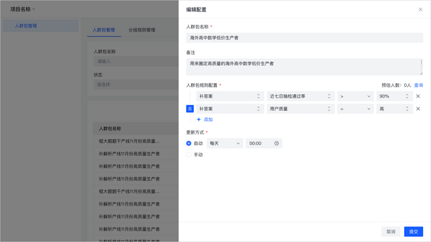Select the 手动 update radio button

(189, 155)
